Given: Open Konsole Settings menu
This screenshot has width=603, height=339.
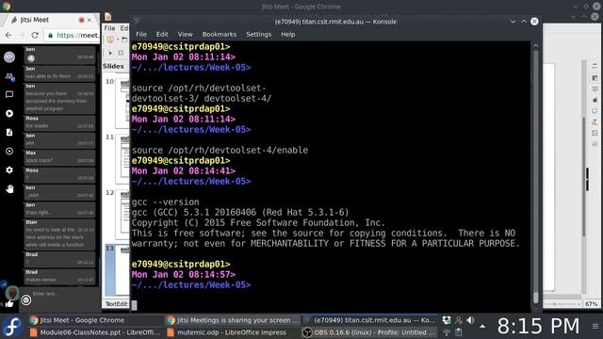Looking at the screenshot, I should click(x=258, y=34).
